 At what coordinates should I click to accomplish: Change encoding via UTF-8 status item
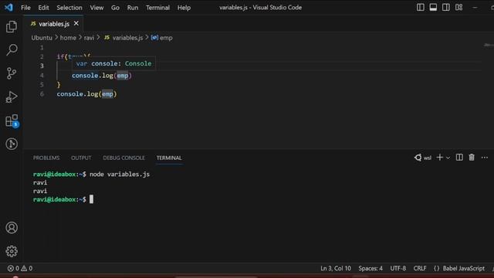(x=398, y=268)
